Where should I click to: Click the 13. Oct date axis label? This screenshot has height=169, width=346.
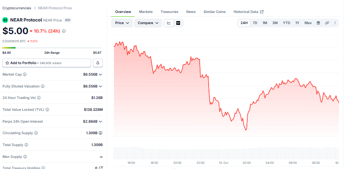point(223,163)
